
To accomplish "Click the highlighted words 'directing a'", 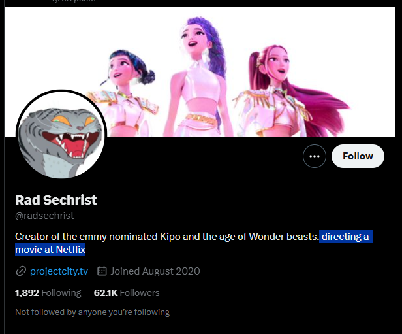I will pos(346,237).
